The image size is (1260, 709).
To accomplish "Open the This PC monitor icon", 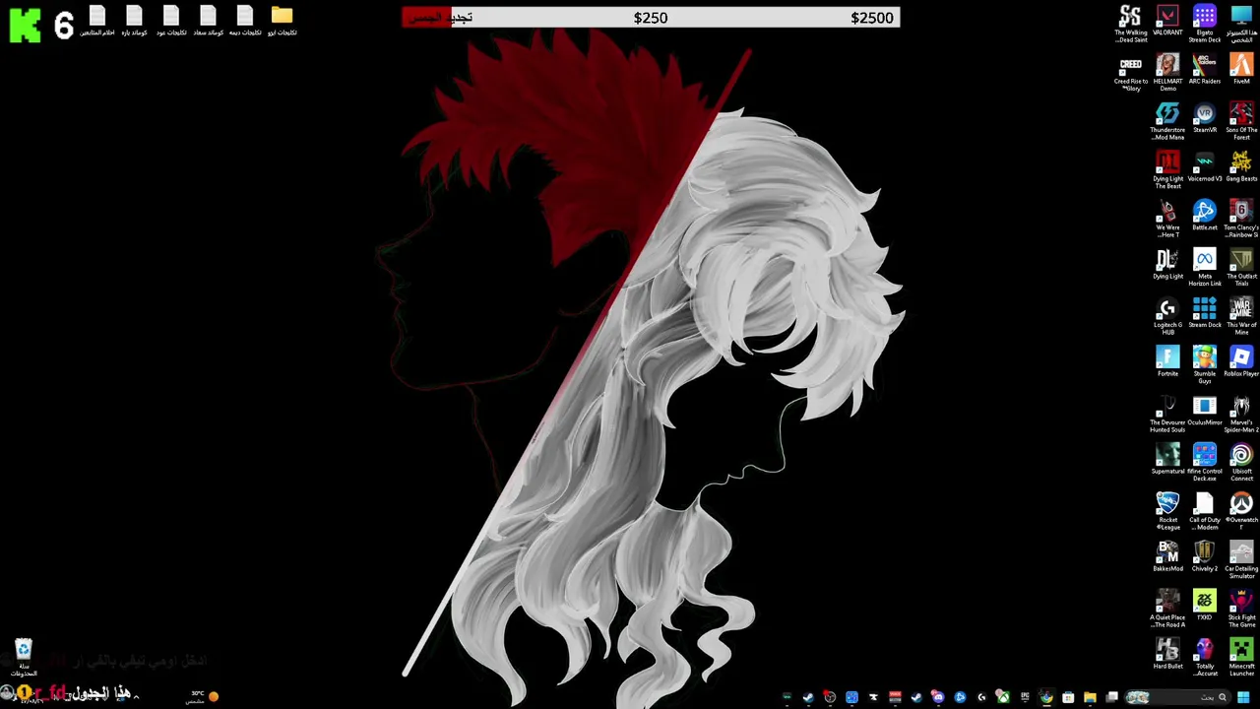I will pyautogui.click(x=1241, y=23).
